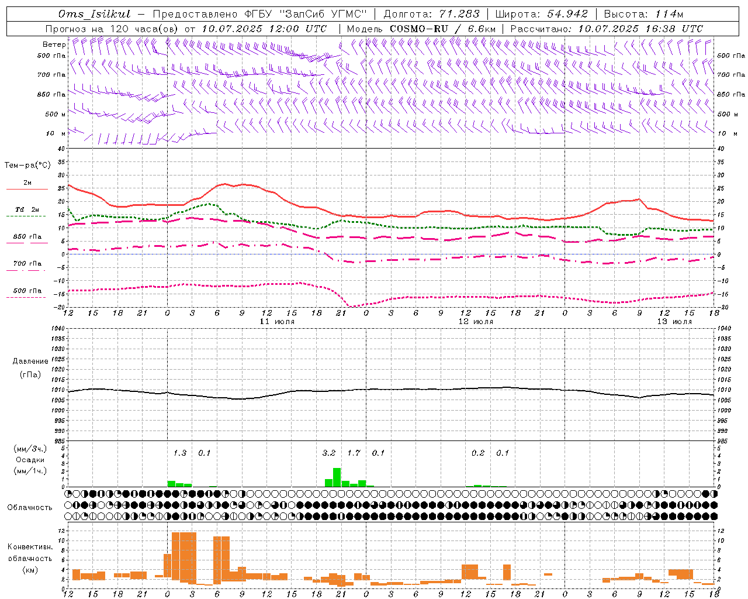Click the red 2м temperature legend line

[x=27, y=190]
